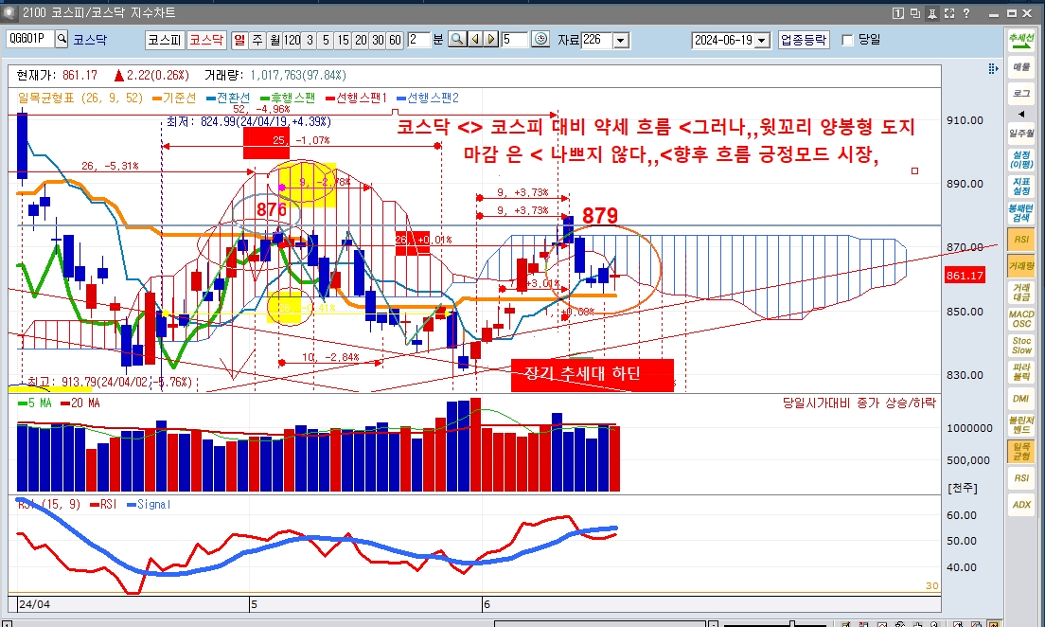Click the lower unhighlighted RSI sidebar button
The width and height of the screenshot is (1045, 627).
1021,477
